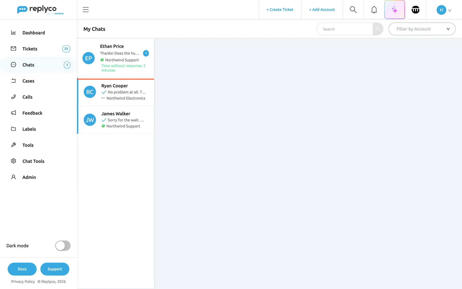Click 'Northwind Electronics' under Ryan Cooper
This screenshot has width=462, height=289.
click(126, 98)
